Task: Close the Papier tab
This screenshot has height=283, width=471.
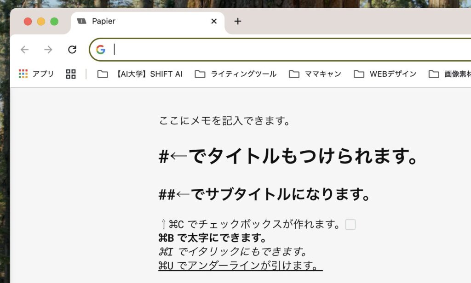Action: 214,21
